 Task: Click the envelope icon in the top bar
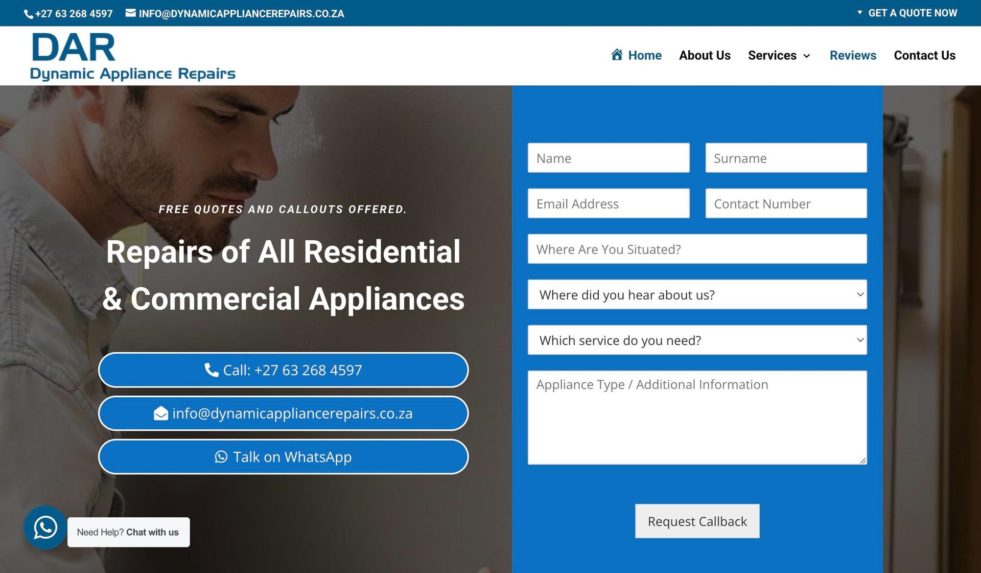(130, 13)
